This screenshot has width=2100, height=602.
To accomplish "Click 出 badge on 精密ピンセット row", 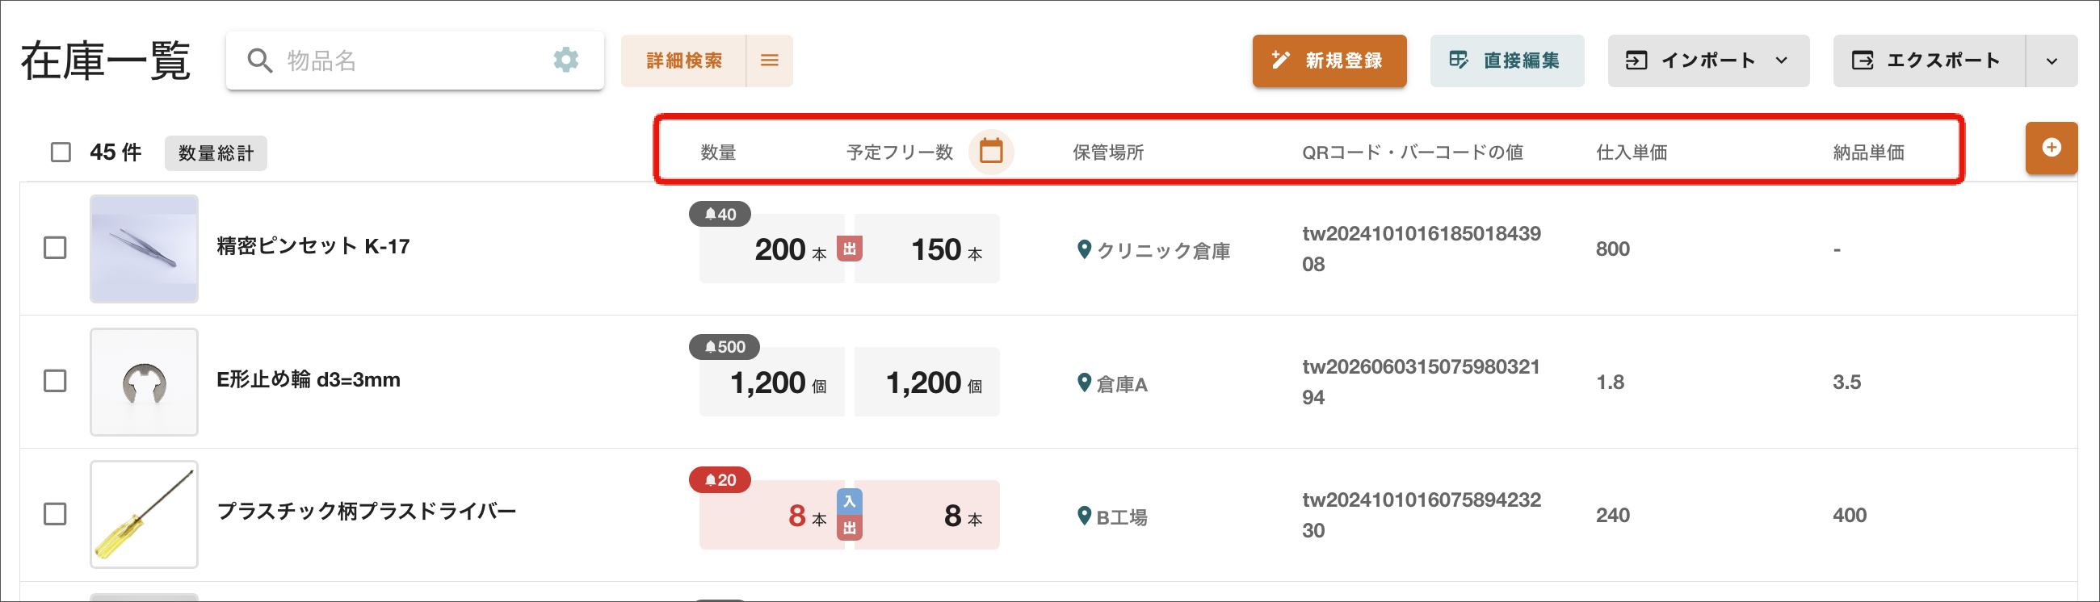I will pyautogui.click(x=850, y=249).
